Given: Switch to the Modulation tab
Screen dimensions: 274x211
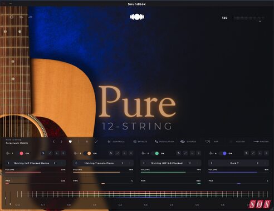Looking at the screenshot, I should click(x=164, y=142).
